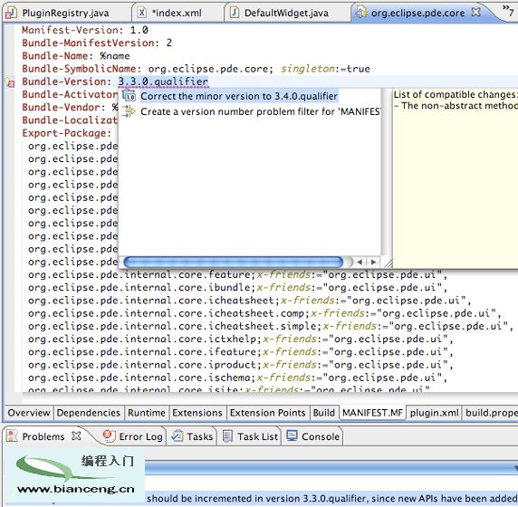Click the Manifest-Version: 1.0 line
This screenshot has height=507, width=518.
click(x=85, y=30)
